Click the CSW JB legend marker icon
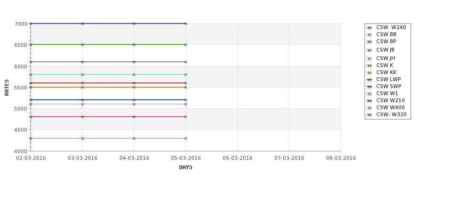 (x=369, y=50)
